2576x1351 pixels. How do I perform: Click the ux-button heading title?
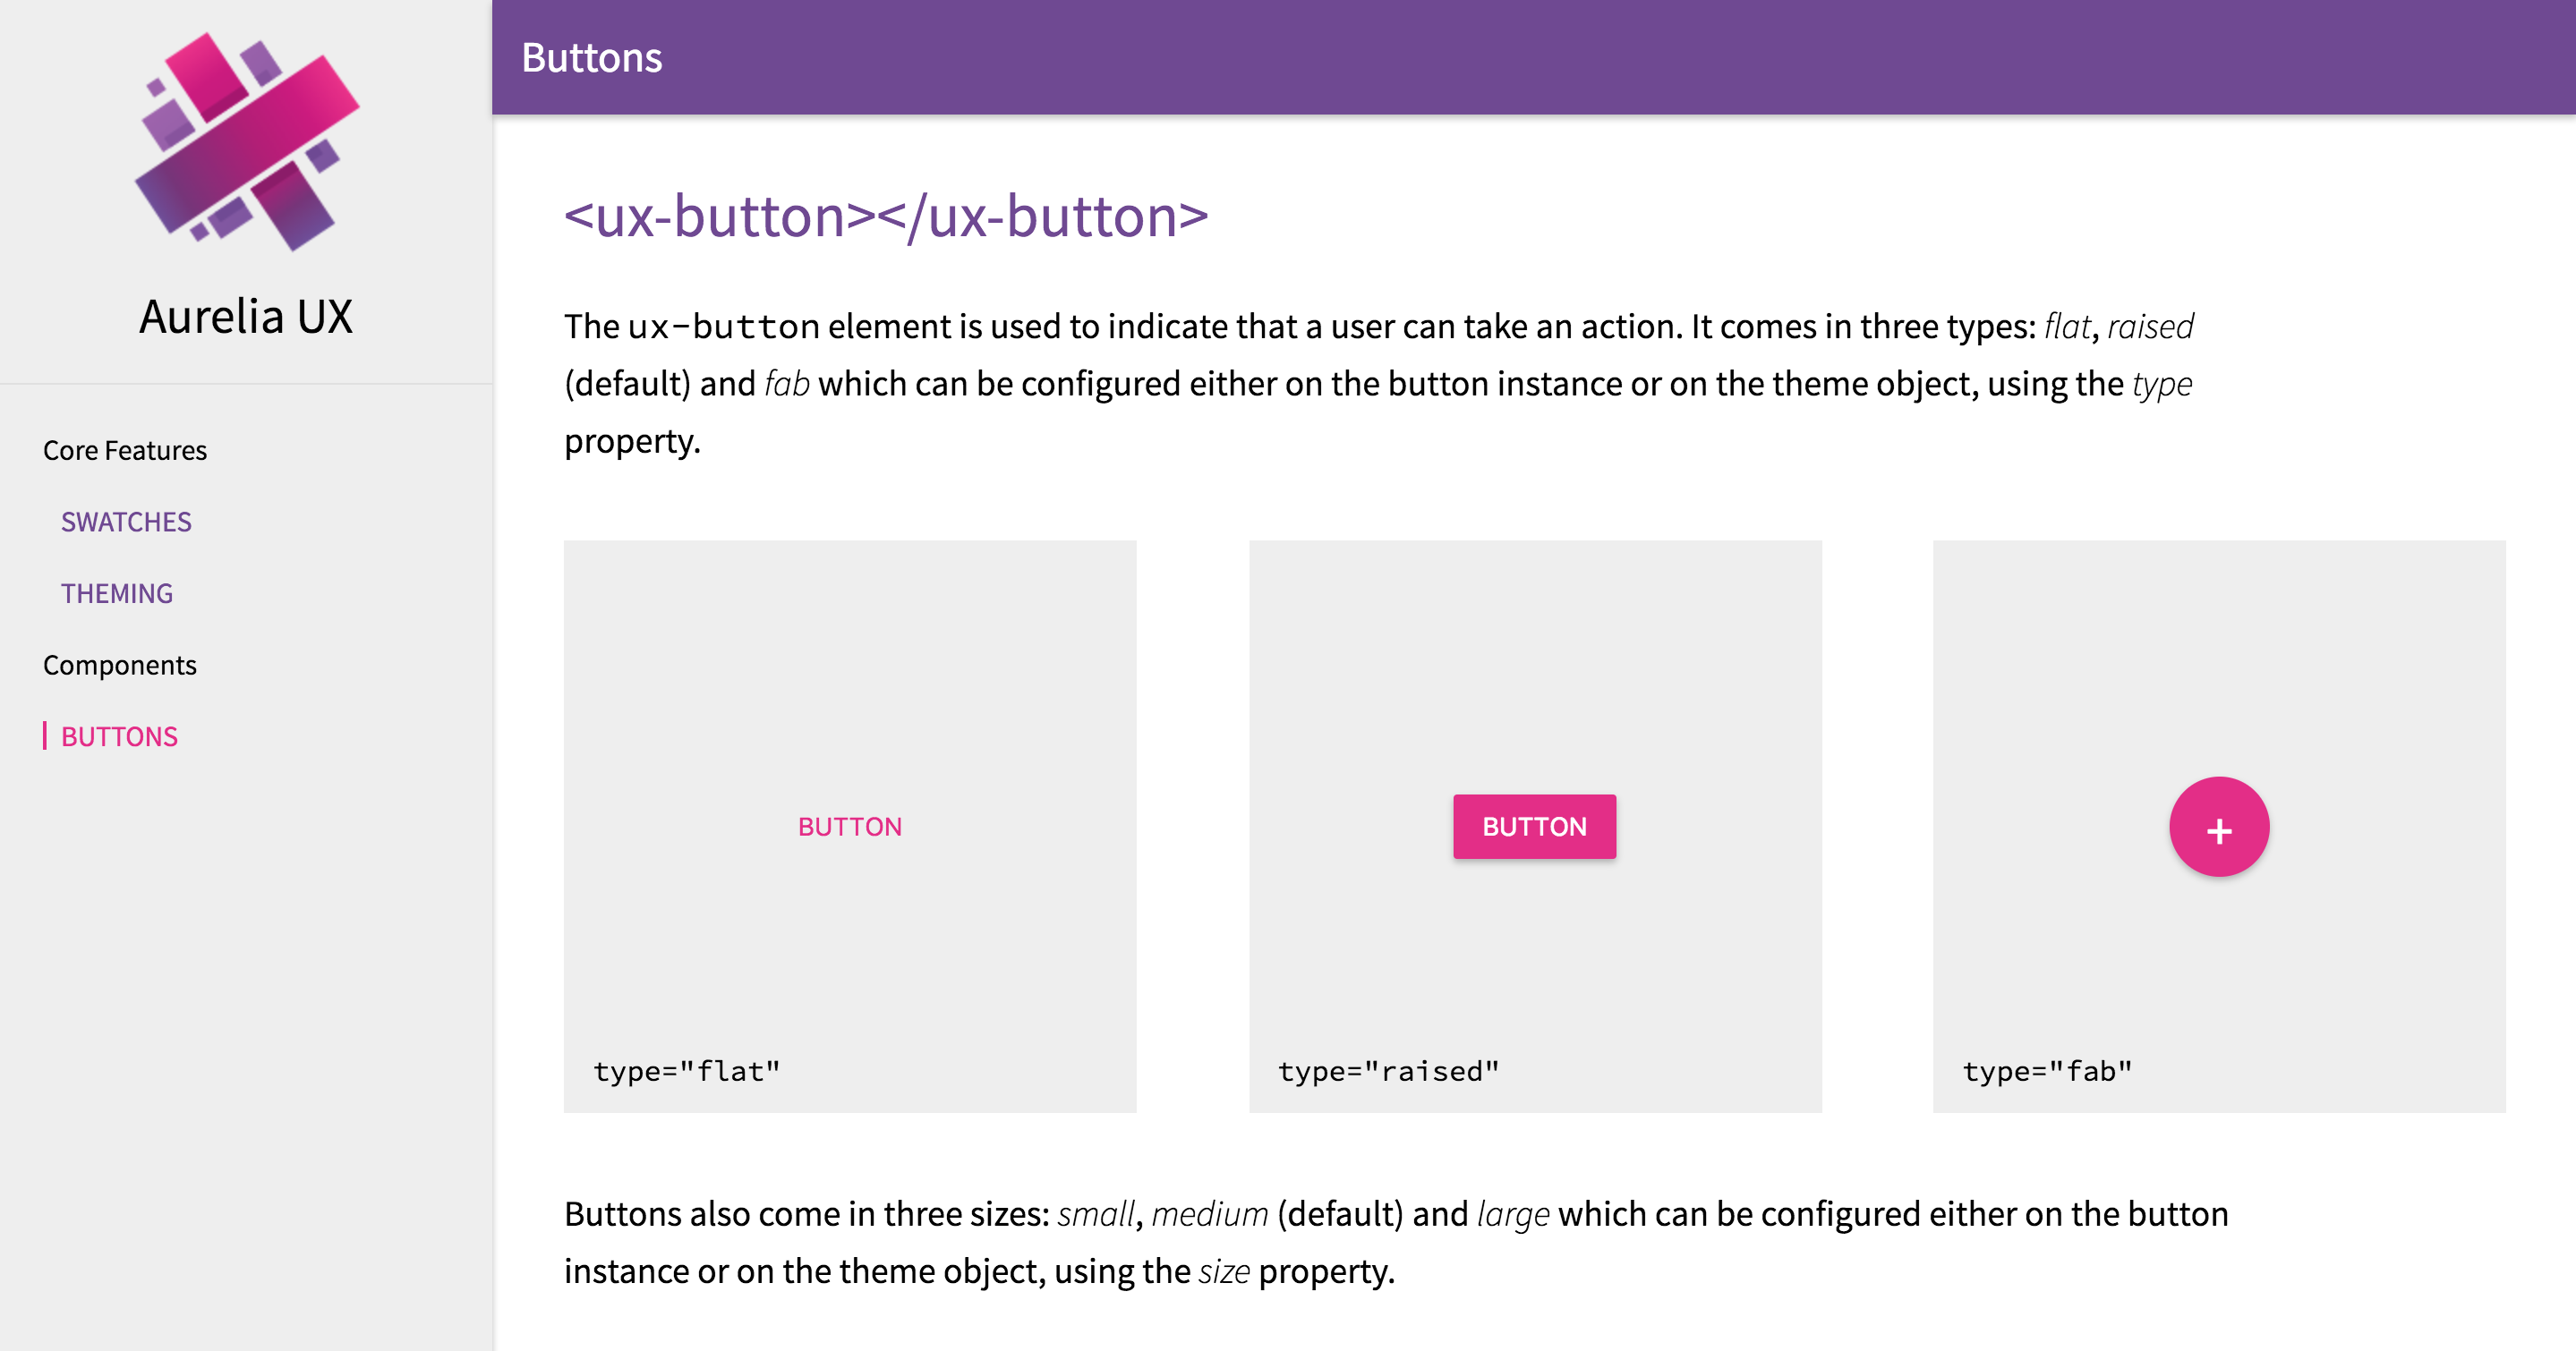point(884,213)
